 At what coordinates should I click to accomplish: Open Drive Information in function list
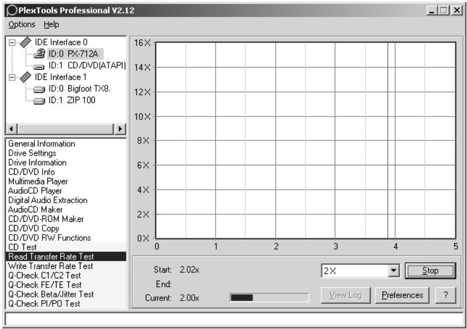[37, 162]
